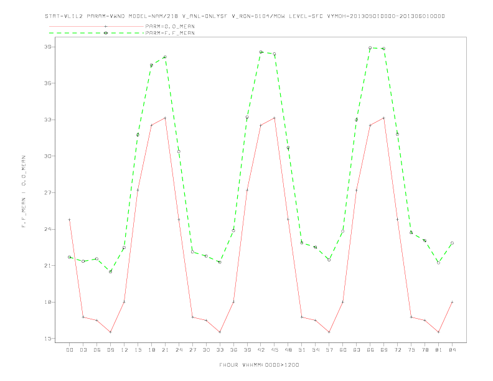The image size is (493, 381).
Task: Click the green peak marker at hour 66
Action: pos(370,48)
